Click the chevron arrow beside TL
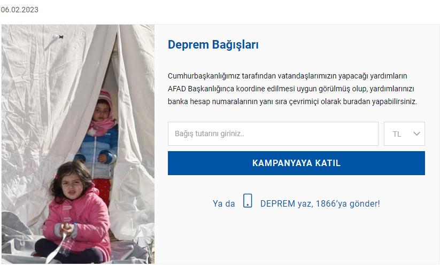The image size is (440, 267). click(416, 134)
